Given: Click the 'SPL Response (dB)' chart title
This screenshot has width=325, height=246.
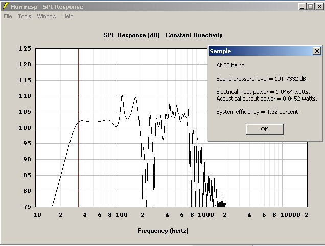Looking at the screenshot, I should pyautogui.click(x=132, y=35).
